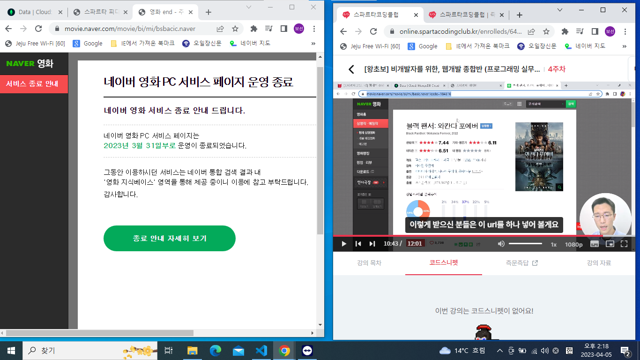
Task: Bookmark the Sparta page with star icon
Action: pyautogui.click(x=546, y=31)
